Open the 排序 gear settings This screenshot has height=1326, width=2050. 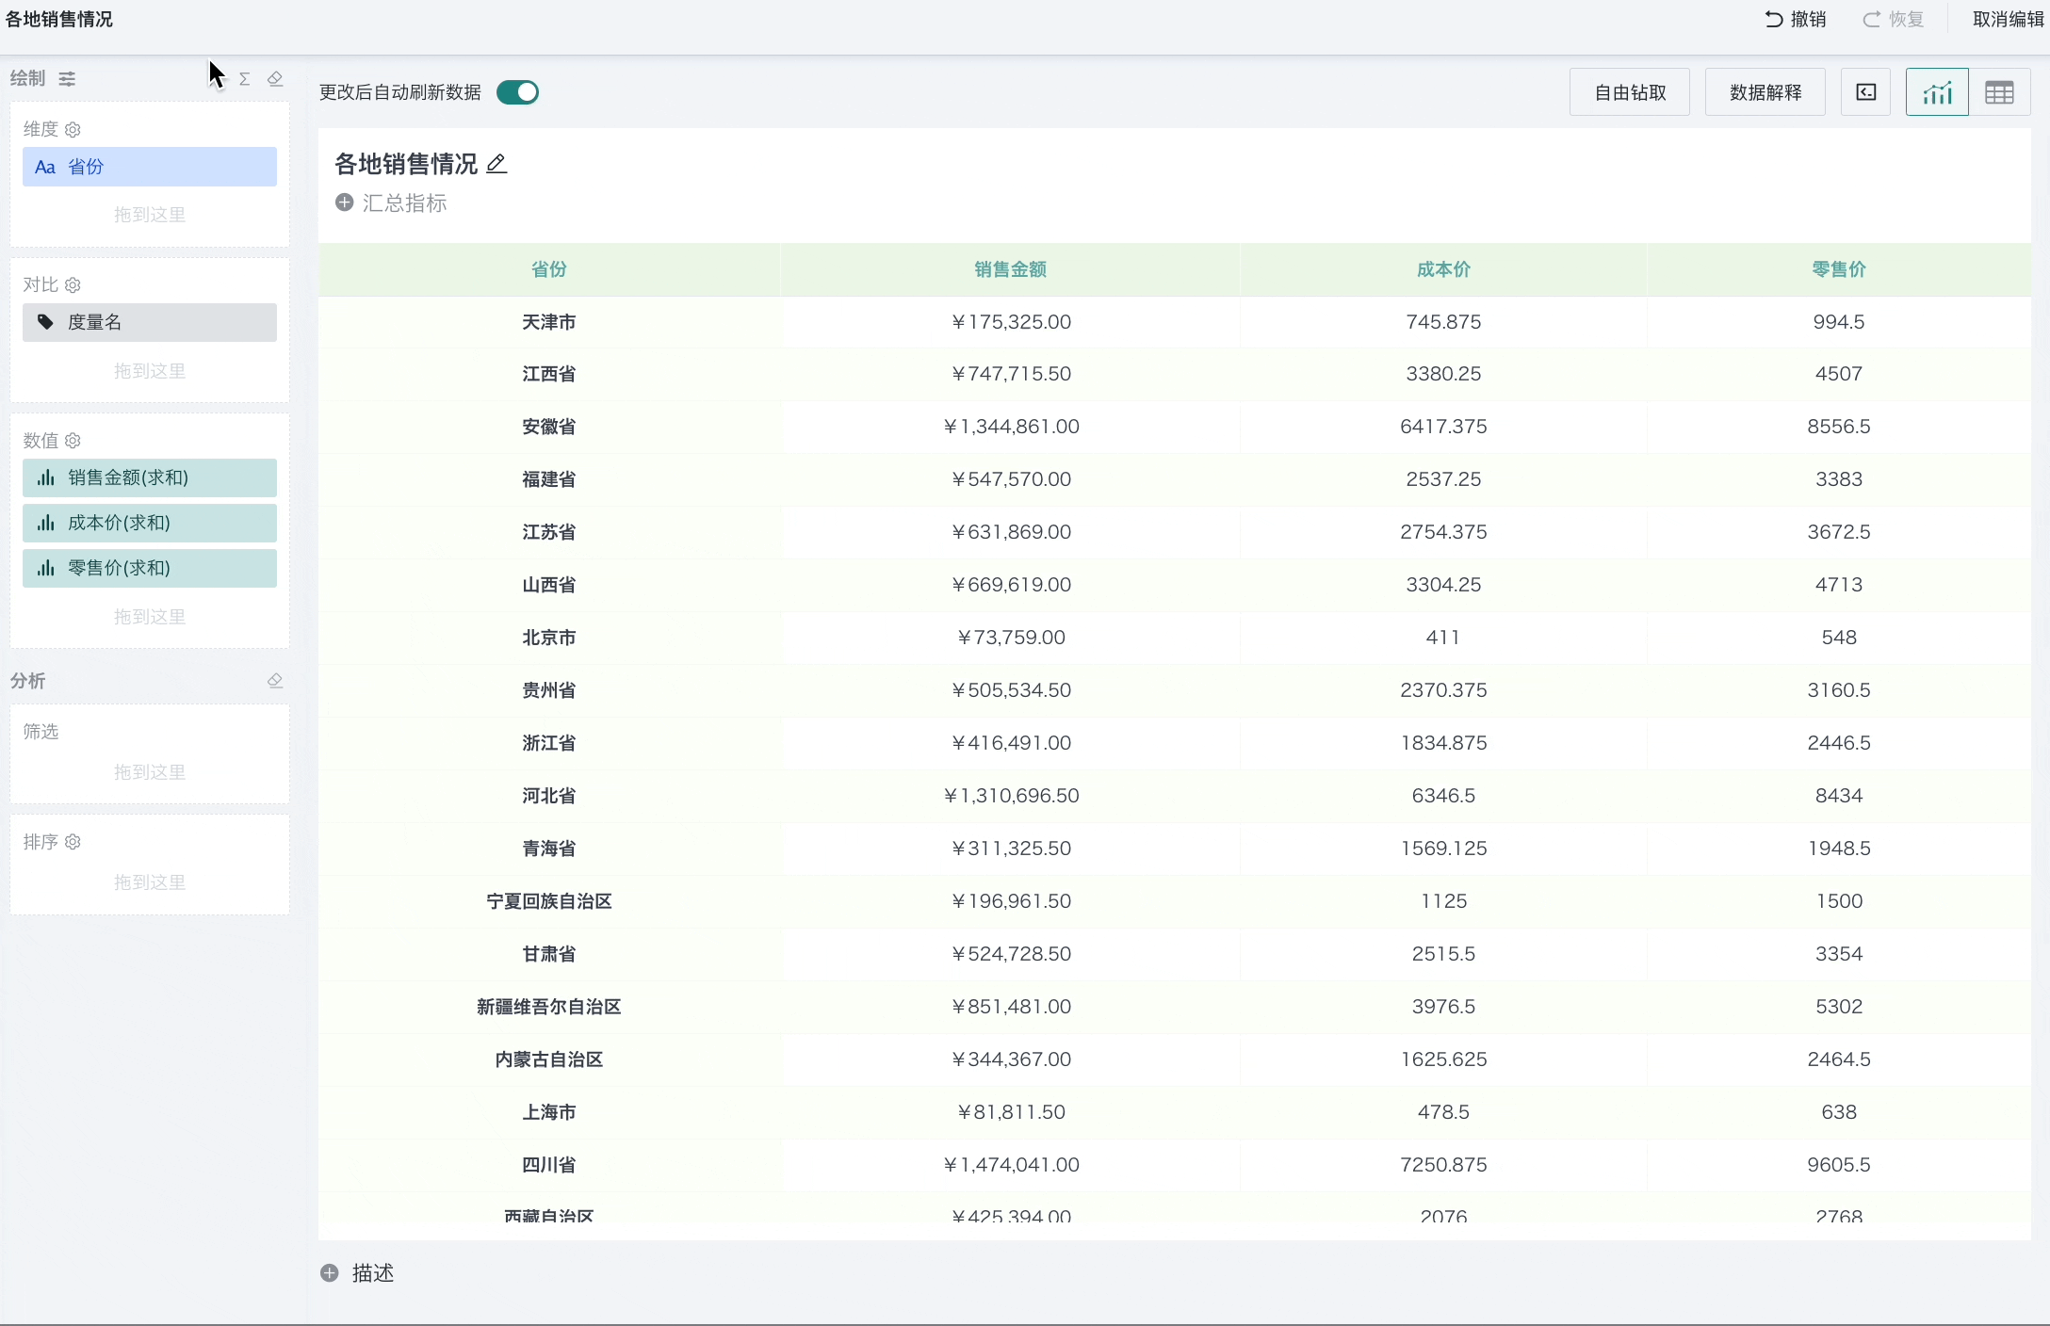tap(73, 842)
